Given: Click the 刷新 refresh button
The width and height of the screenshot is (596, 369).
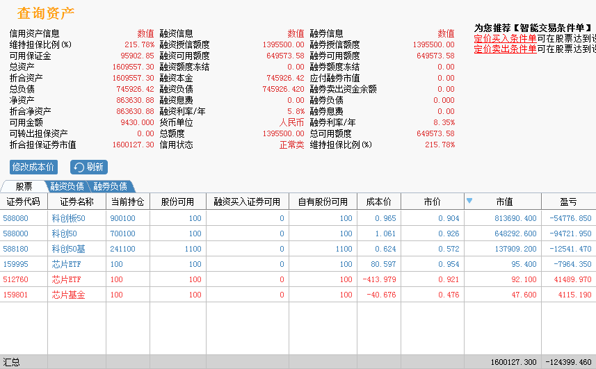Looking at the screenshot, I should [x=89, y=167].
